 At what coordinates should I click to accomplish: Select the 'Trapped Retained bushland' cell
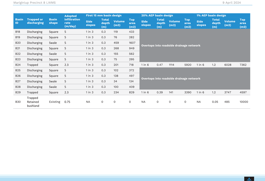pyautogui.click(x=33, y=102)
